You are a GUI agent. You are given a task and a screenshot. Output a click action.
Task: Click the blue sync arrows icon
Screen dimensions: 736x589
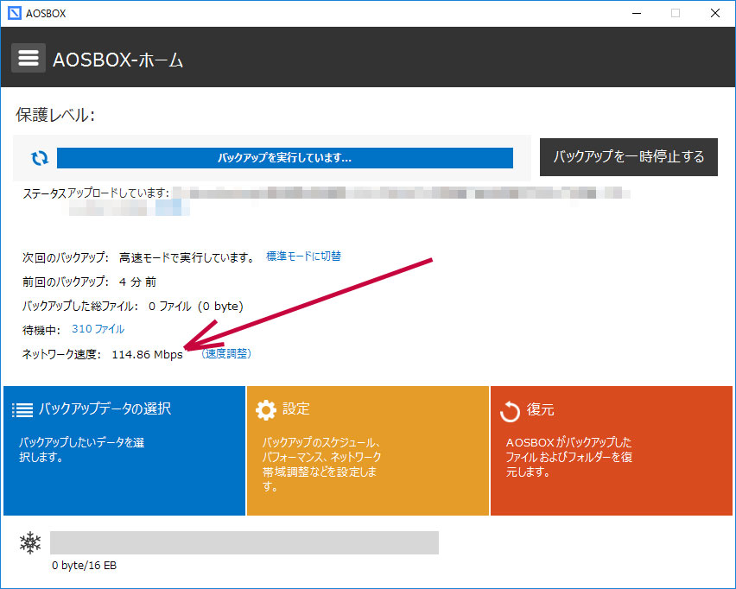(40, 158)
